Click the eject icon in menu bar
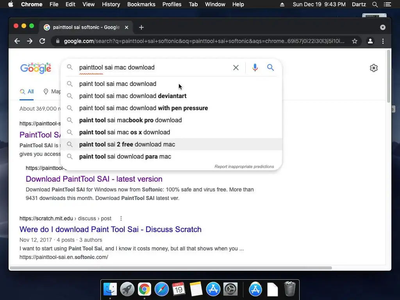The width and height of the screenshot is (400, 300). (x=282, y=4)
